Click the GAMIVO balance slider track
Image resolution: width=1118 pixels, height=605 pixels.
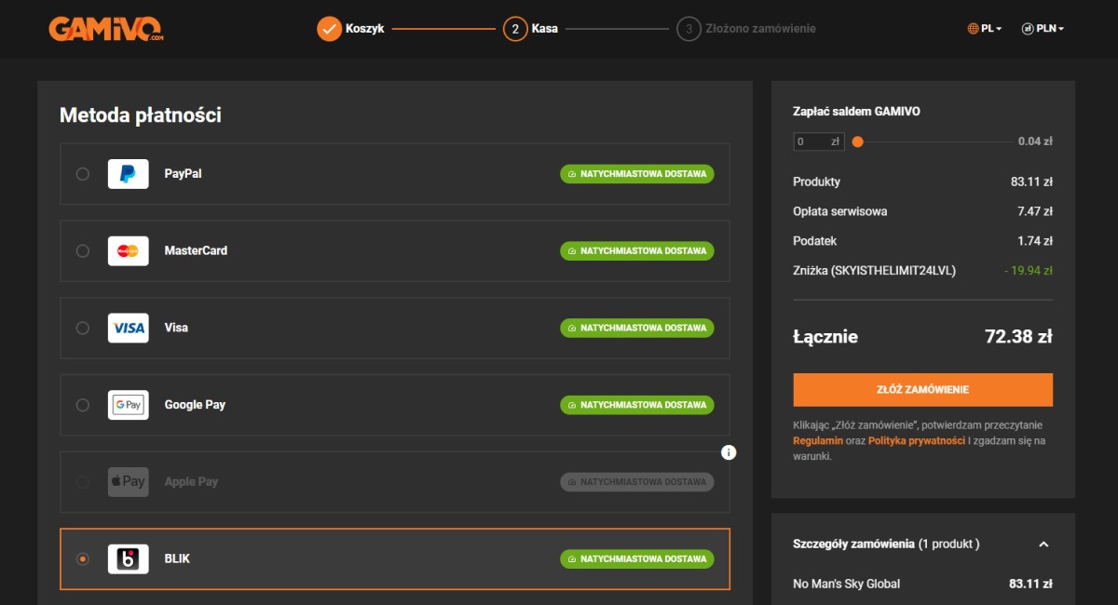pyautogui.click(x=934, y=142)
